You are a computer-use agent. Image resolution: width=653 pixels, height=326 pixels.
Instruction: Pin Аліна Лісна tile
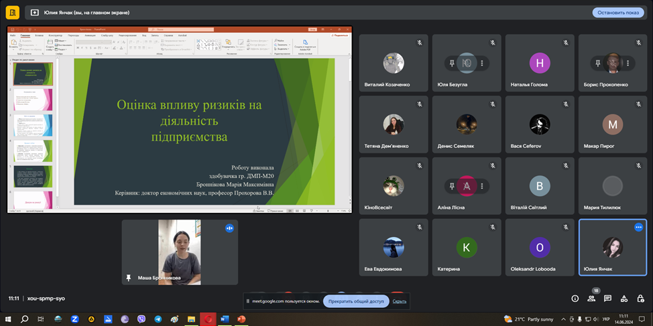tap(451, 186)
